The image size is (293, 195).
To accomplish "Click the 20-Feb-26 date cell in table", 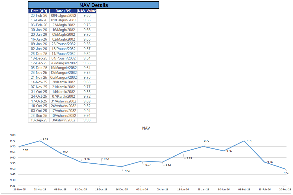I will point(39,15).
